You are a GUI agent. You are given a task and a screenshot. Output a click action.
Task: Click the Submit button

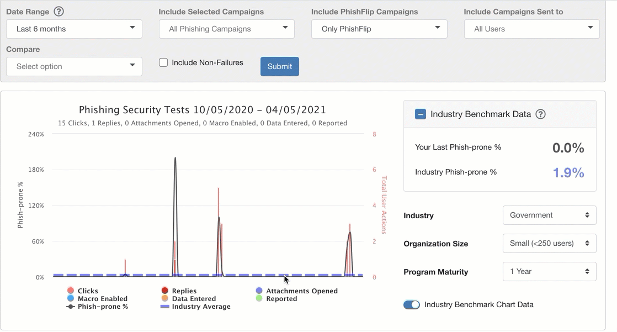coord(279,66)
